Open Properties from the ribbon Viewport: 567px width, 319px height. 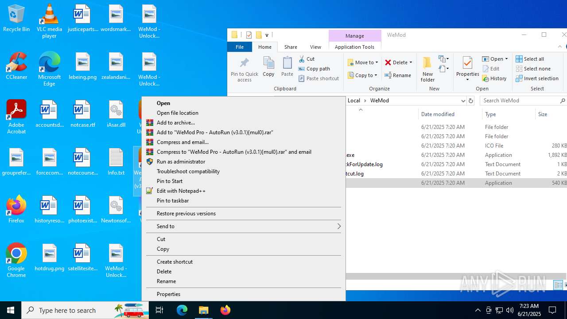(467, 70)
